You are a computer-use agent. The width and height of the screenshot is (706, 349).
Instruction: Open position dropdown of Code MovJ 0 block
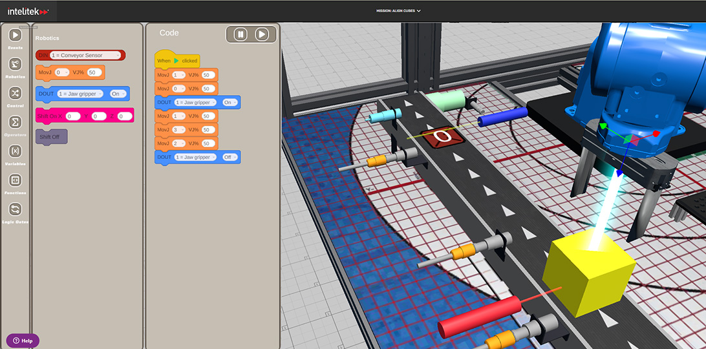pos(178,89)
